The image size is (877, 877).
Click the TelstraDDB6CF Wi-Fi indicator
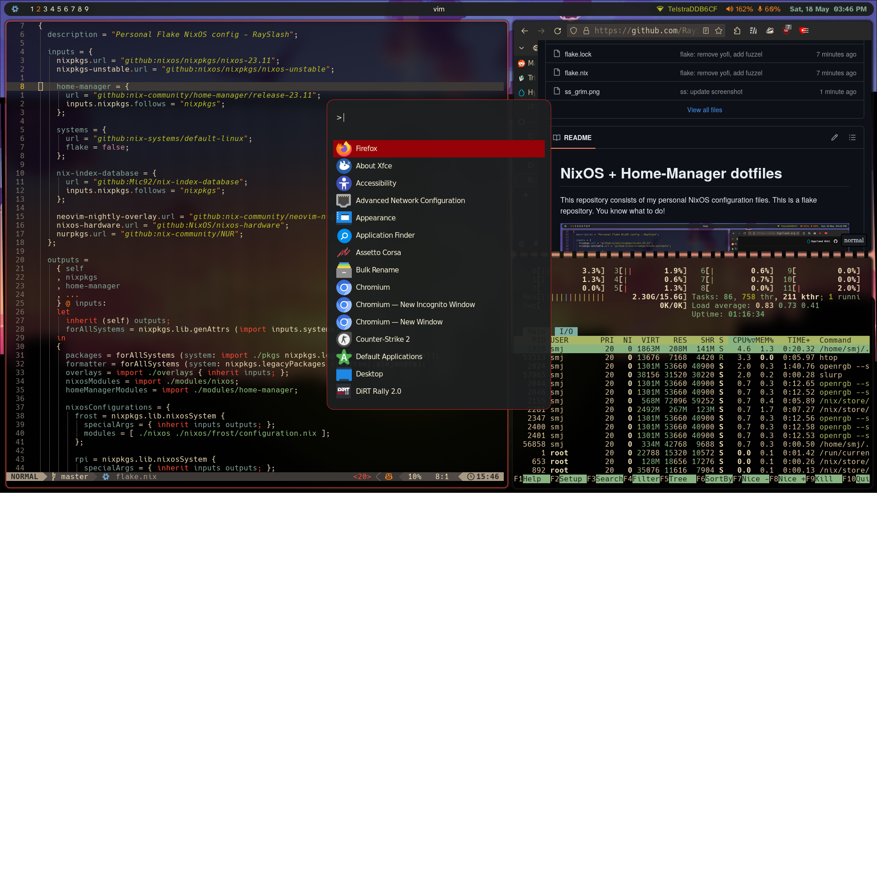pyautogui.click(x=687, y=9)
